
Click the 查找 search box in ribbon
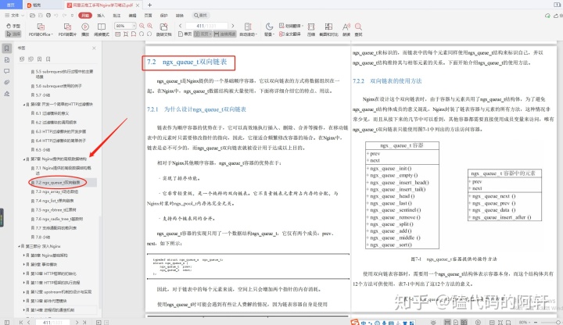click(x=201, y=16)
